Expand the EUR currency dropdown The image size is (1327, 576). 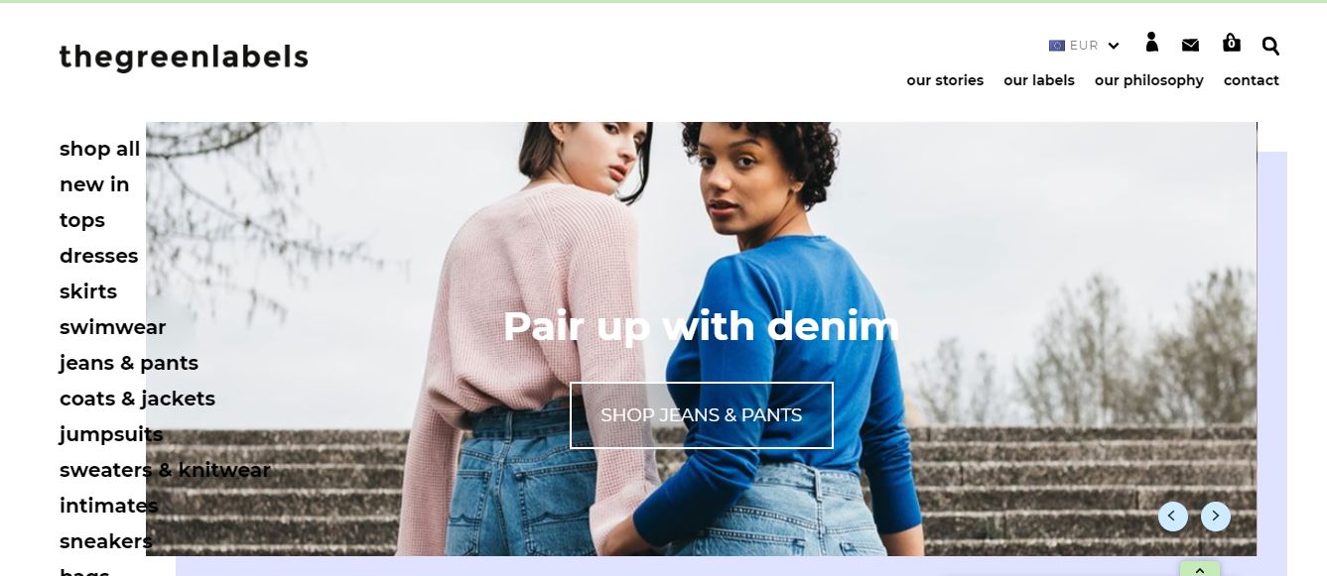pos(1085,46)
